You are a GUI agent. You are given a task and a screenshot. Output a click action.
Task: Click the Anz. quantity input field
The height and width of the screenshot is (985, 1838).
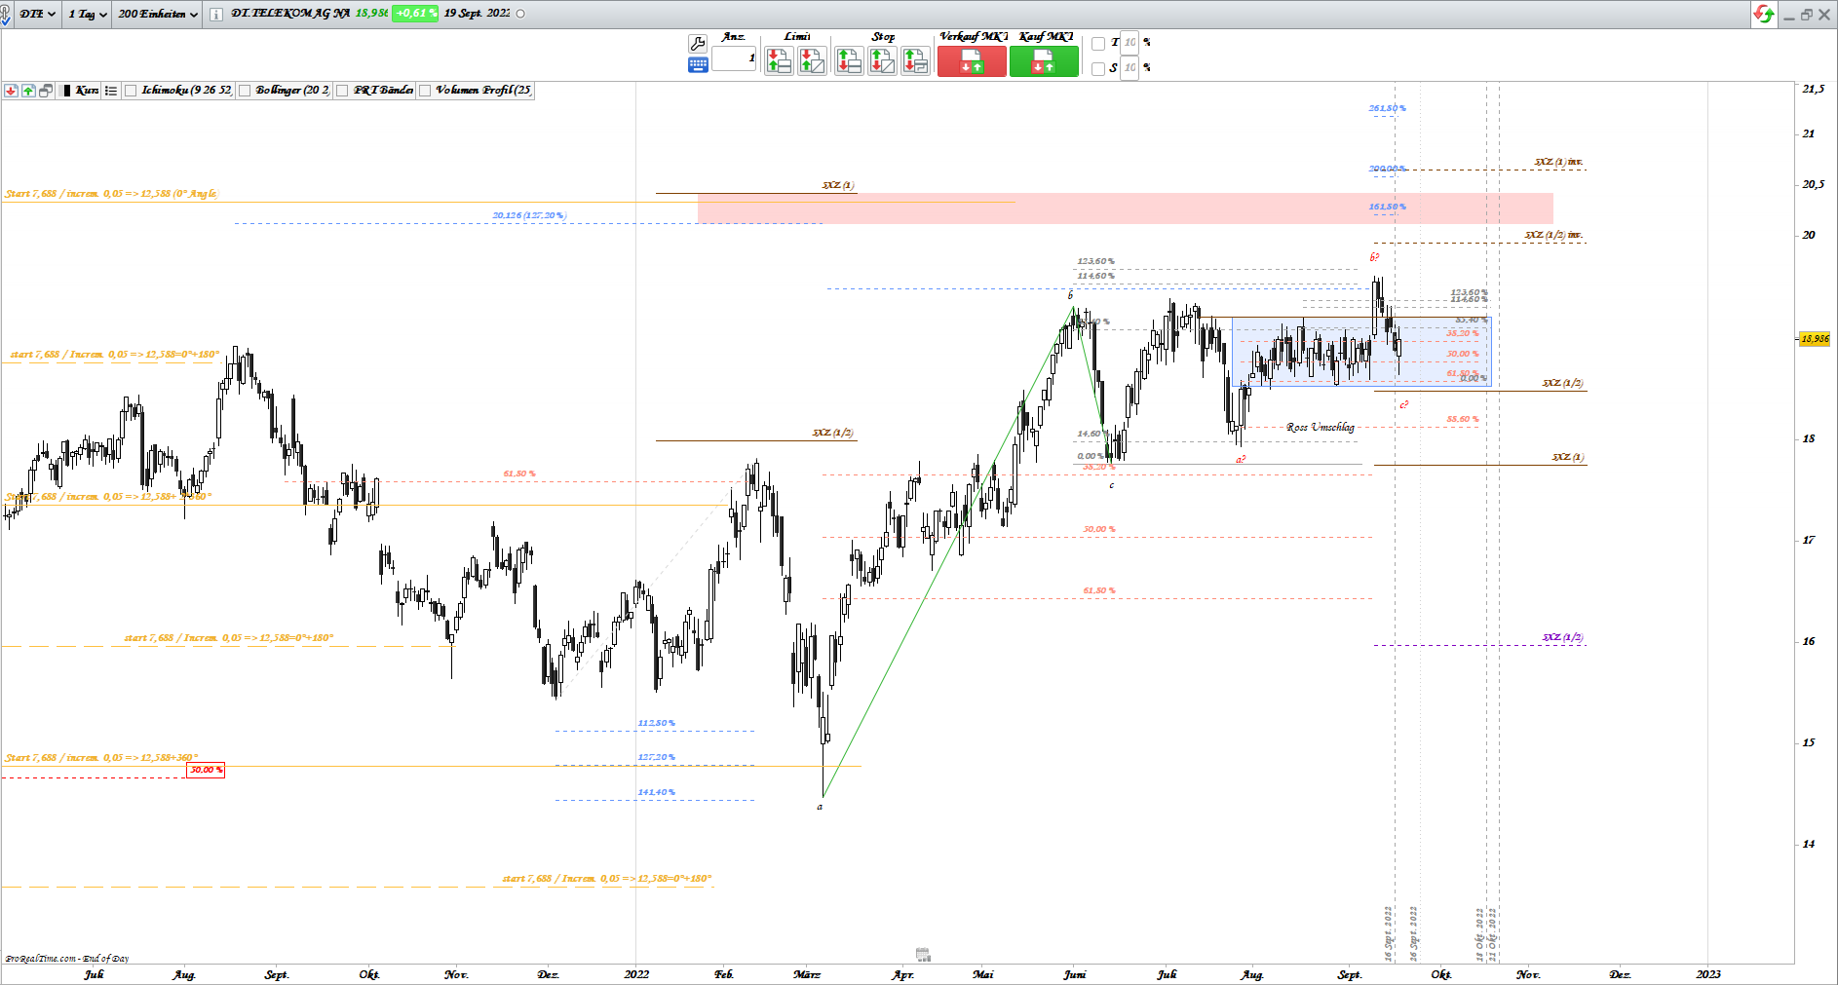[x=735, y=58]
